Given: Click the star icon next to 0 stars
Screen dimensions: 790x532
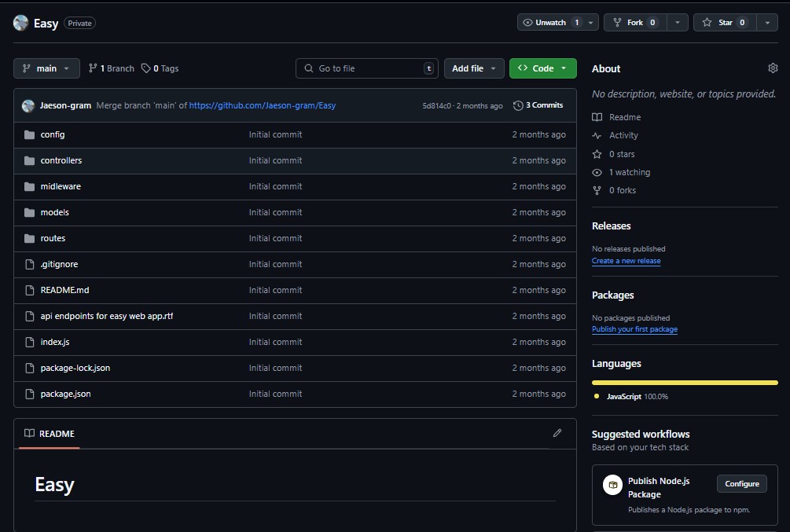Looking at the screenshot, I should click(597, 154).
